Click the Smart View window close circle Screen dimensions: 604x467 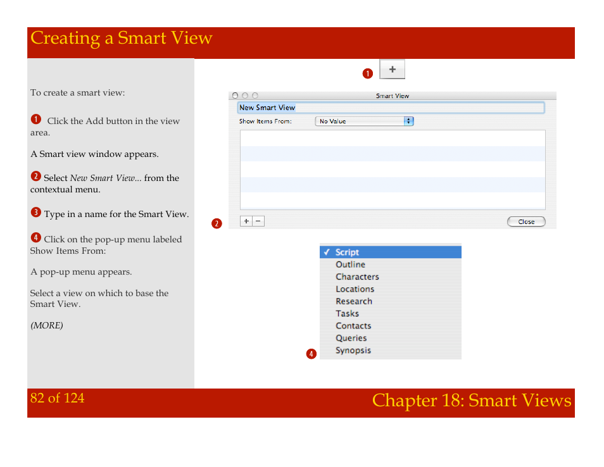pyautogui.click(x=235, y=96)
